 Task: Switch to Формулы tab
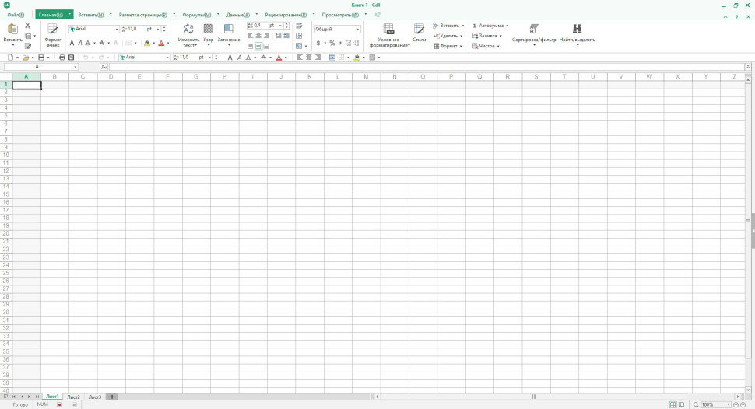pos(196,15)
